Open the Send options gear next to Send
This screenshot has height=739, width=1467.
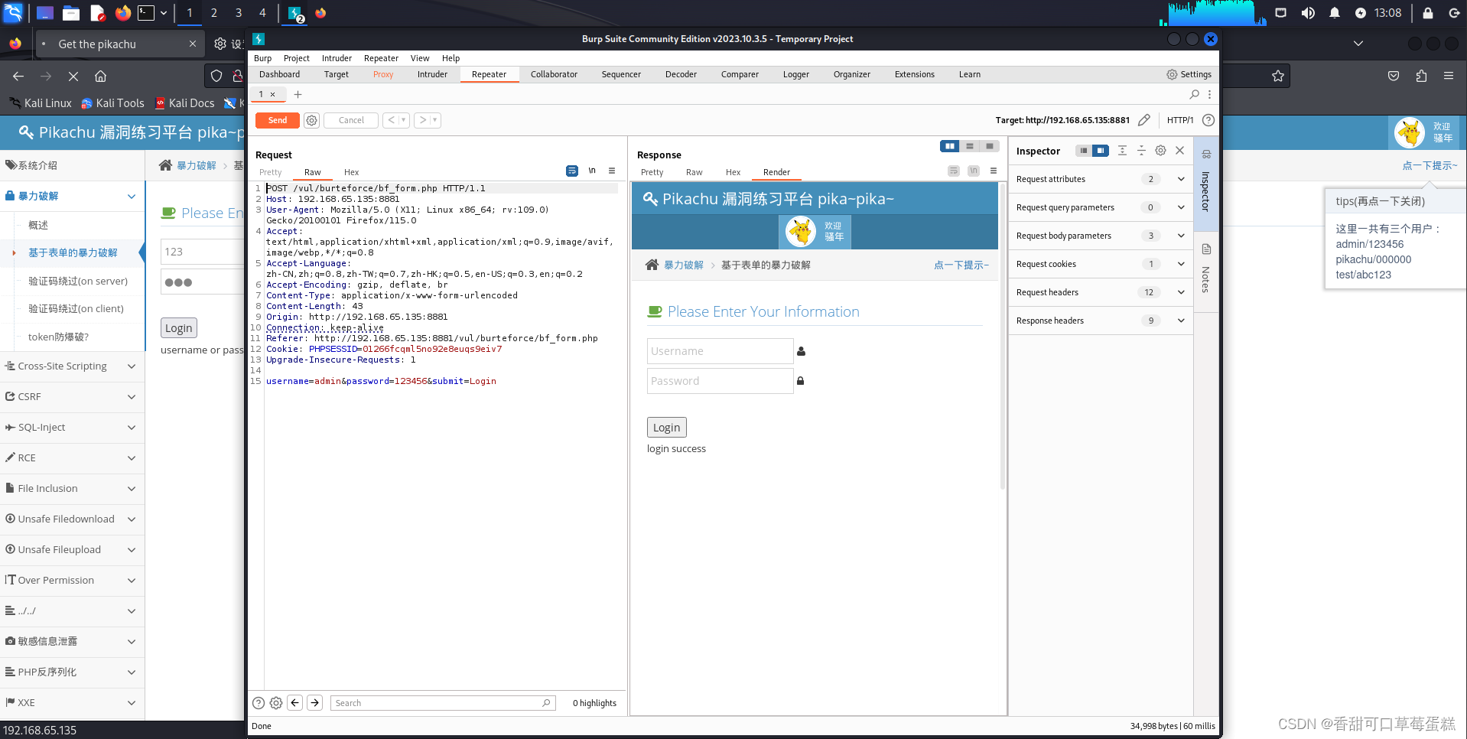(311, 120)
